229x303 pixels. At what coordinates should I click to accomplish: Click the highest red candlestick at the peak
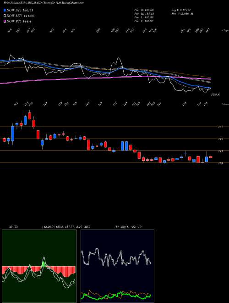pyautogui.click(x=29, y=116)
